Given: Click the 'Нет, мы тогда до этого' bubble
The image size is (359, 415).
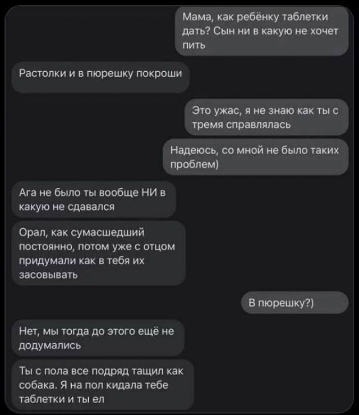Looking at the screenshot, I should click(x=98, y=338).
